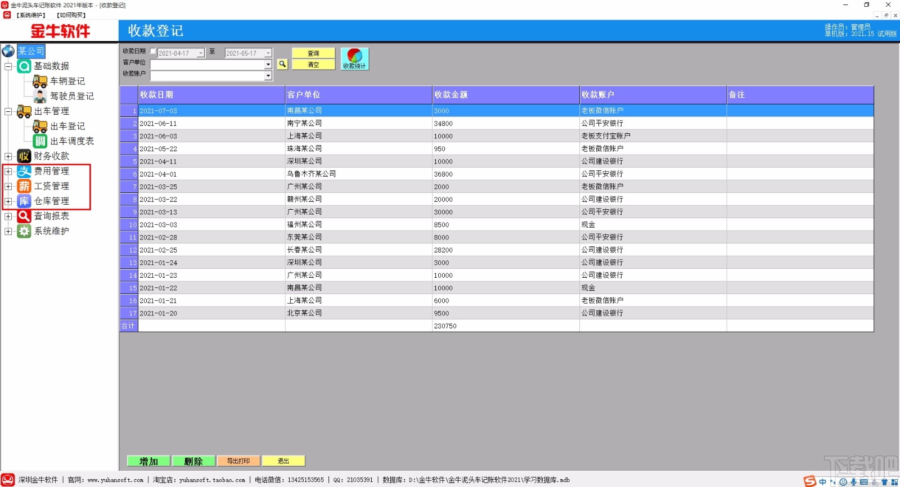Collapse the 出车管理 tree node
900x487 pixels.
[8, 111]
